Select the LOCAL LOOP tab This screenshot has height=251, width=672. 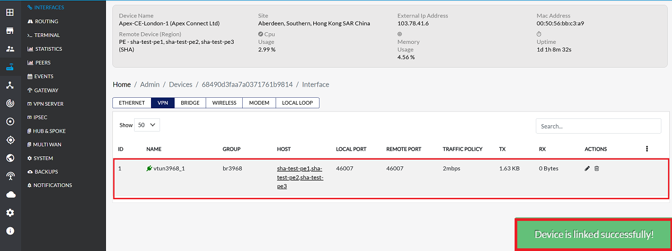pyautogui.click(x=297, y=103)
